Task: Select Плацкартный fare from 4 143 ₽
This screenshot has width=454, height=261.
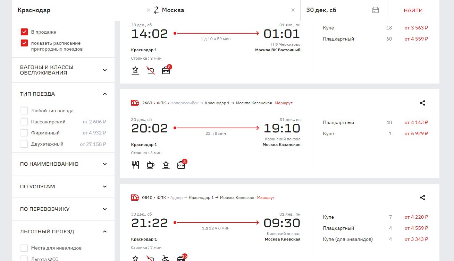Action: pos(416,122)
